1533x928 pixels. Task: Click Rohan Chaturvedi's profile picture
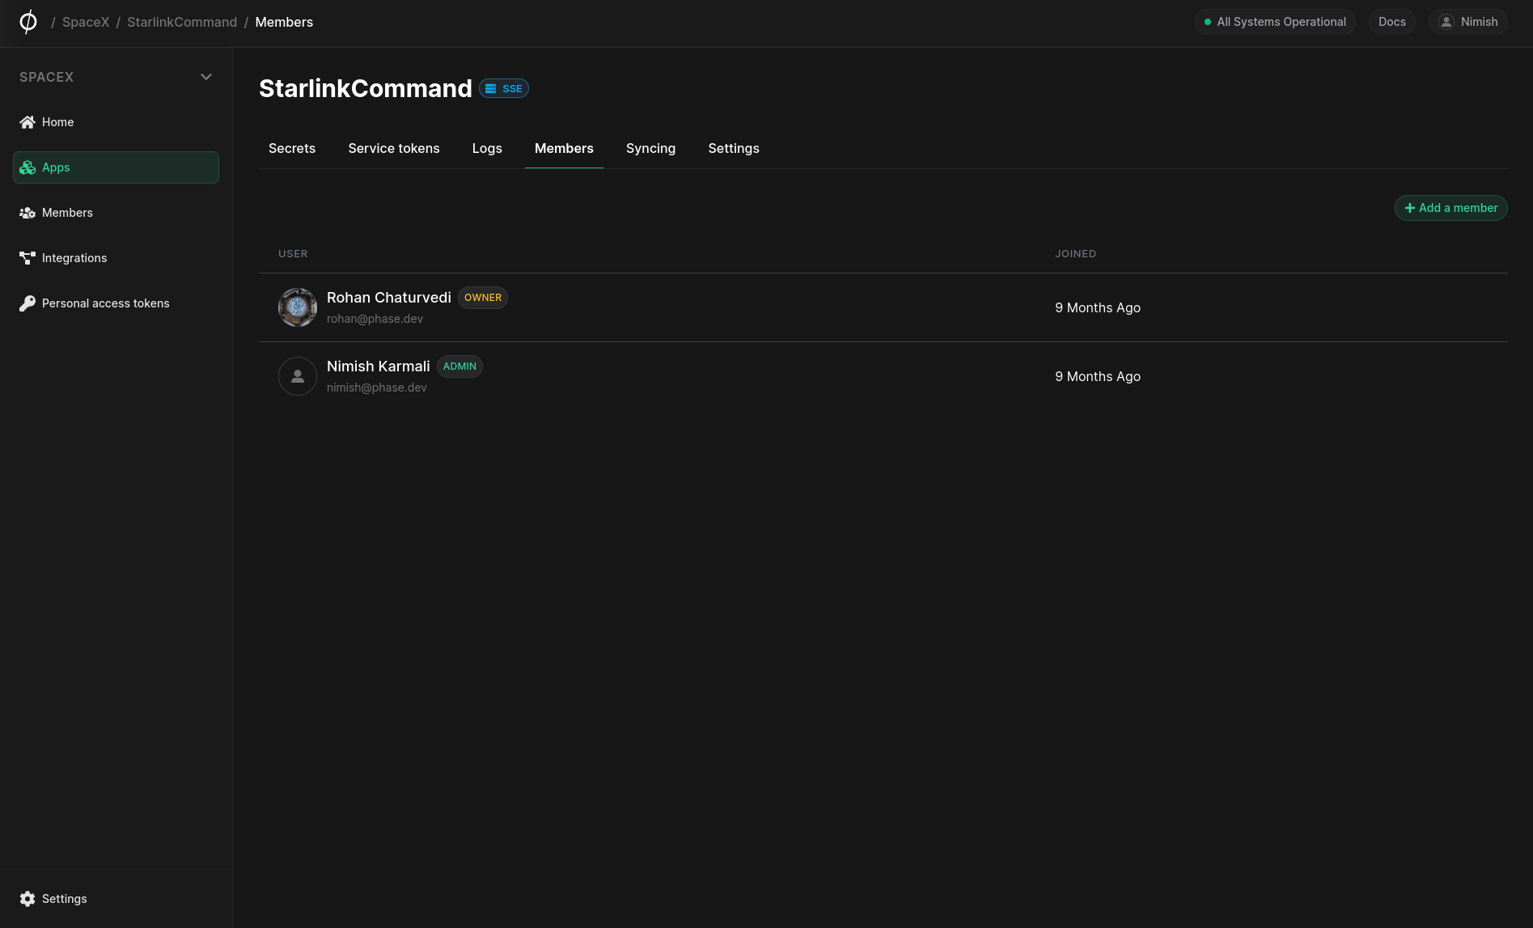click(x=297, y=307)
